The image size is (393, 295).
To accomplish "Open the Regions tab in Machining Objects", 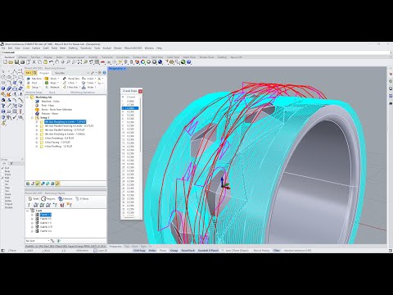I will [48, 199].
